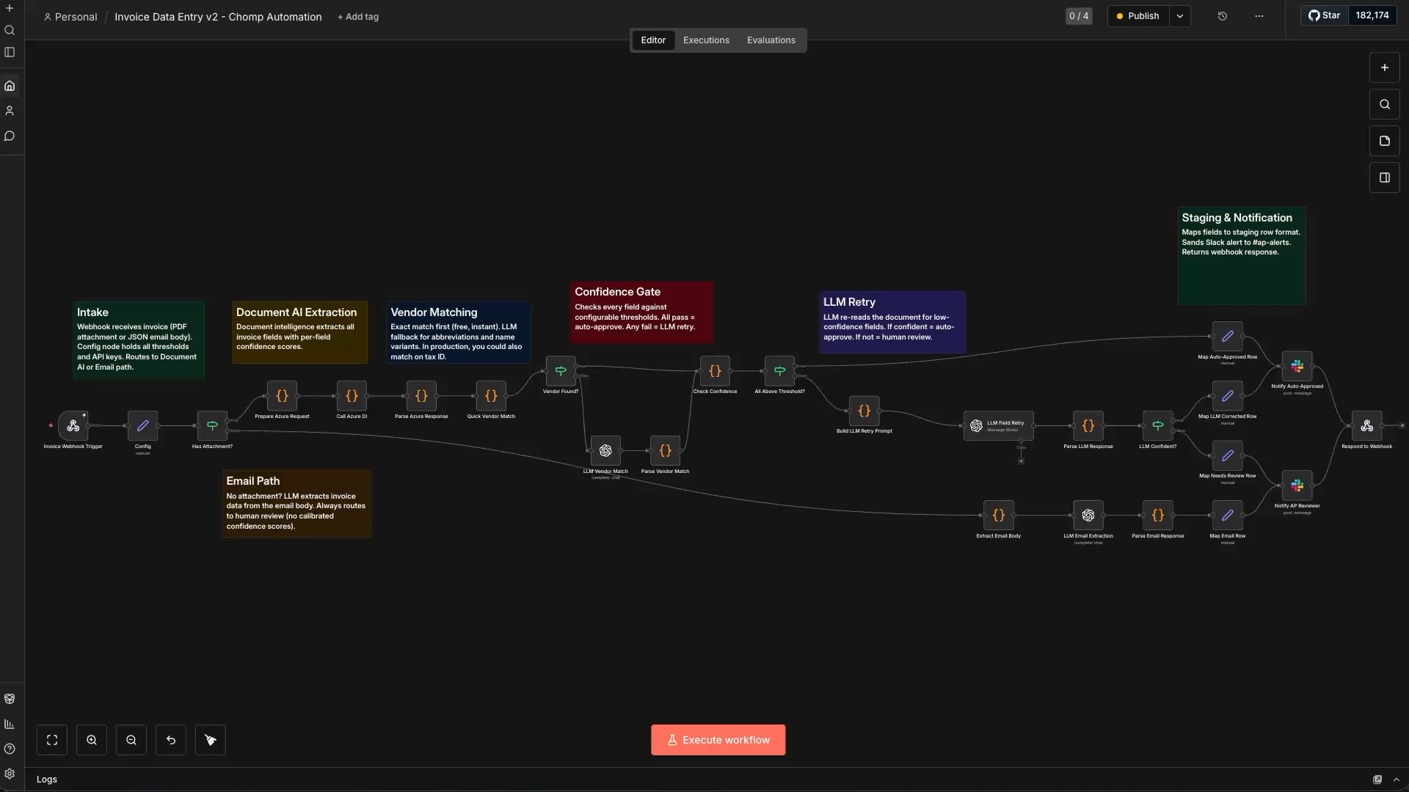Star the repository on GitHub
1409x792 pixels.
tap(1325, 15)
